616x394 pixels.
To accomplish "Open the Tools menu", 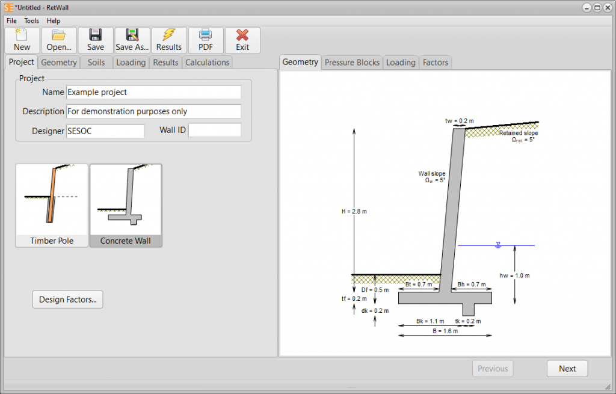I will [31, 20].
